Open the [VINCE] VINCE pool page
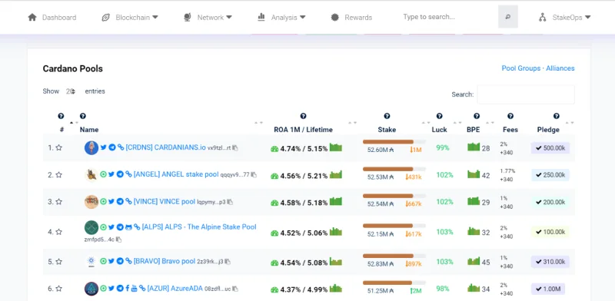 [165, 201]
